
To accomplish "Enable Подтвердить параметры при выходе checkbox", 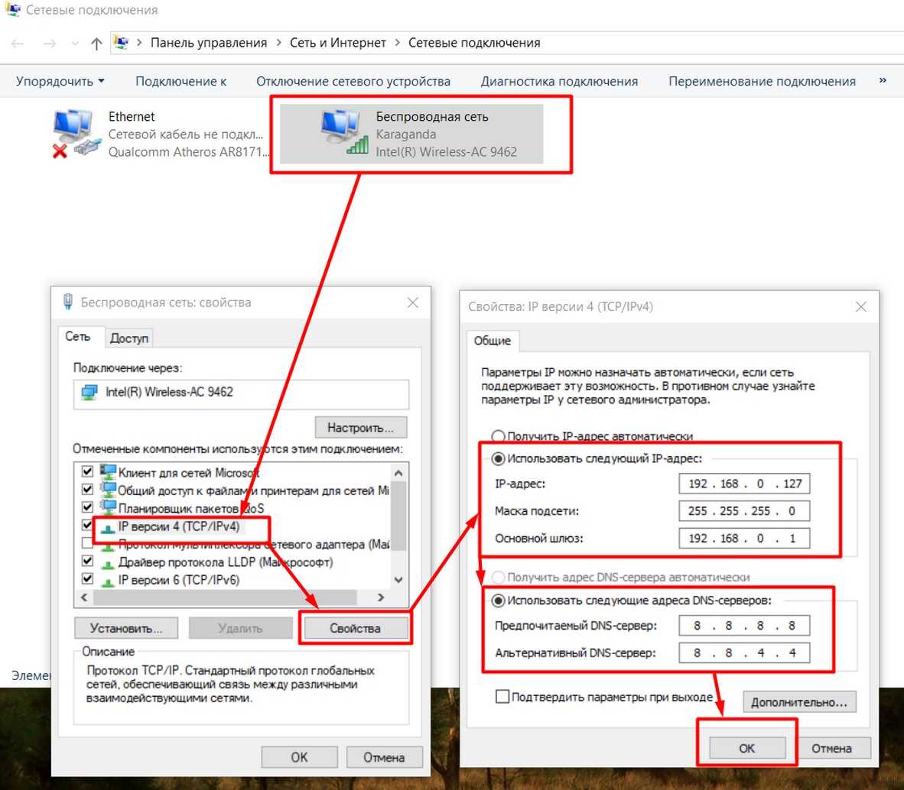I will pos(502,697).
